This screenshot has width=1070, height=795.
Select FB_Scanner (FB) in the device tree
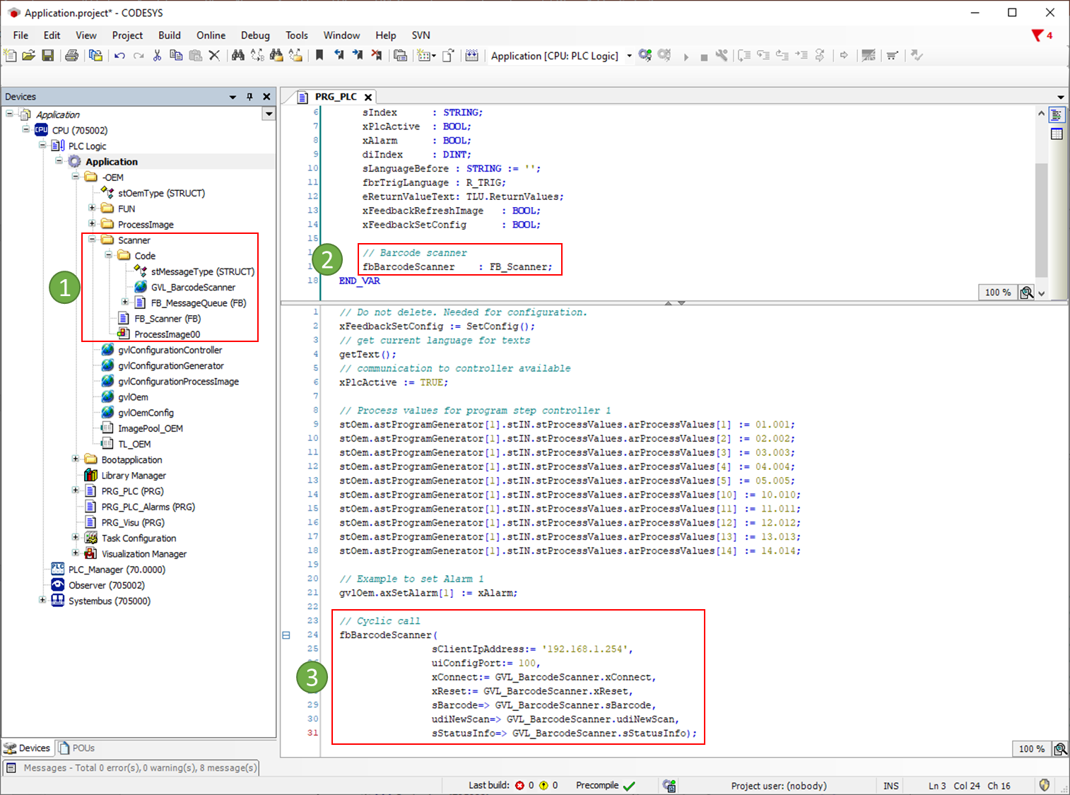pyautogui.click(x=167, y=319)
